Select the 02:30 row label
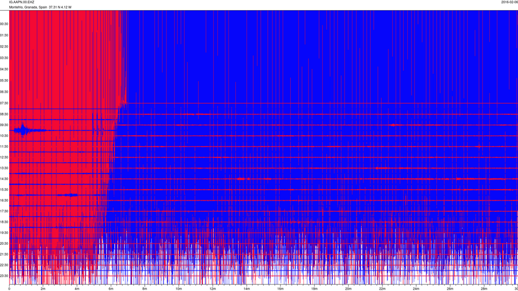 4,47
